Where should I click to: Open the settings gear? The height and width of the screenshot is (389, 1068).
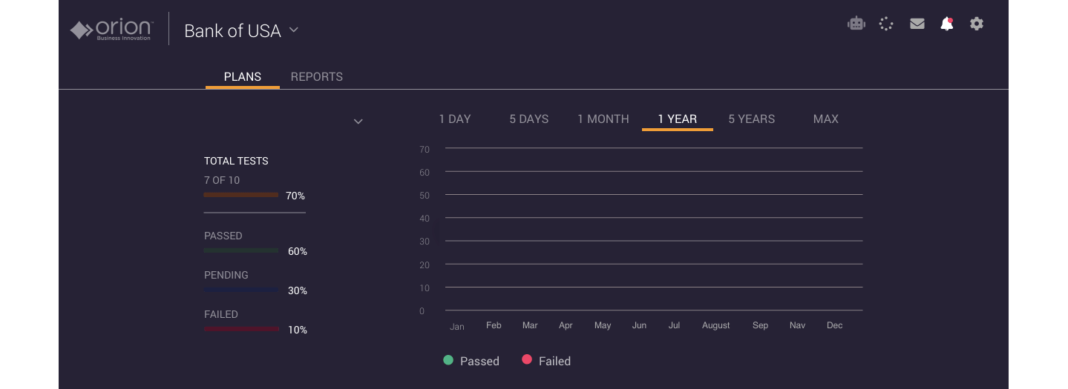(977, 24)
